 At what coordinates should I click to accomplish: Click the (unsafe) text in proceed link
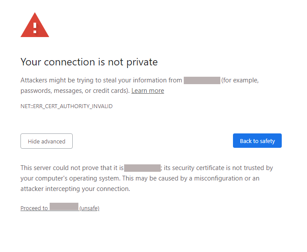(x=89, y=208)
